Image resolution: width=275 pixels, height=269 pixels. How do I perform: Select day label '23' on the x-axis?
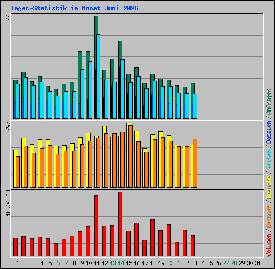[193, 263]
